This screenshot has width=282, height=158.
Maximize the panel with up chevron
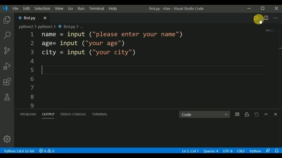266,114
